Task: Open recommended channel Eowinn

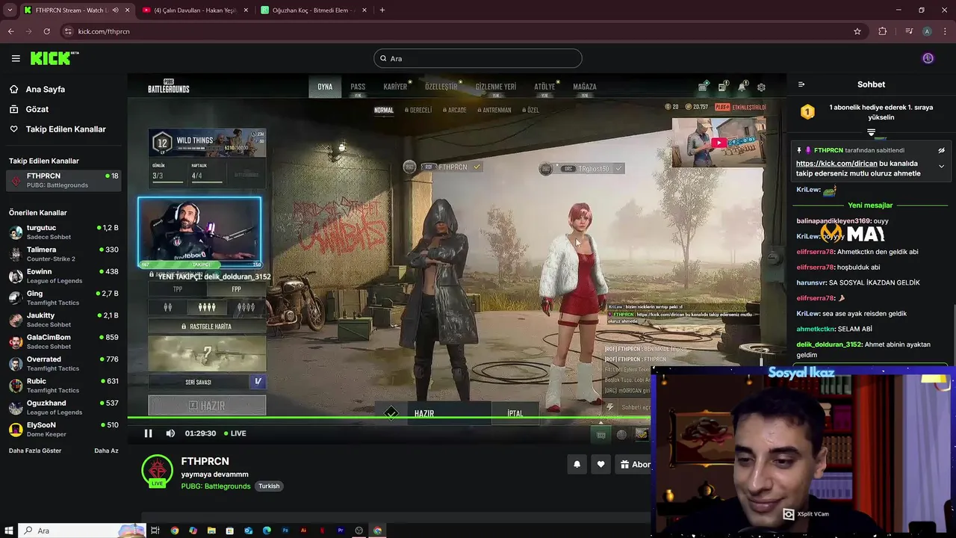Action: pos(63,276)
